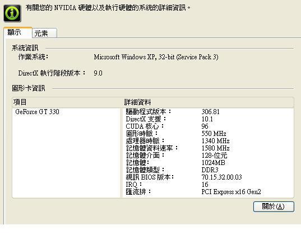Select the 記憶體資料速率 1580 MHz row

point(209,148)
